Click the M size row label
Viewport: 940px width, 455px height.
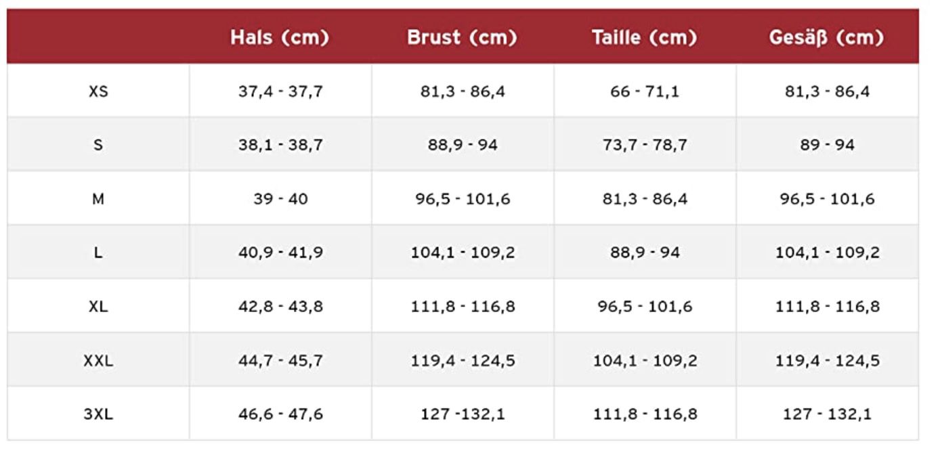98,199
